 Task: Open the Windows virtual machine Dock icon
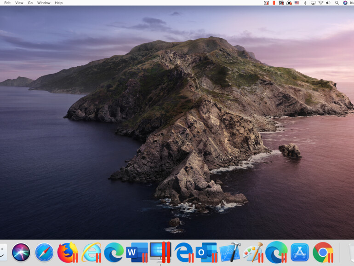tap(160, 252)
